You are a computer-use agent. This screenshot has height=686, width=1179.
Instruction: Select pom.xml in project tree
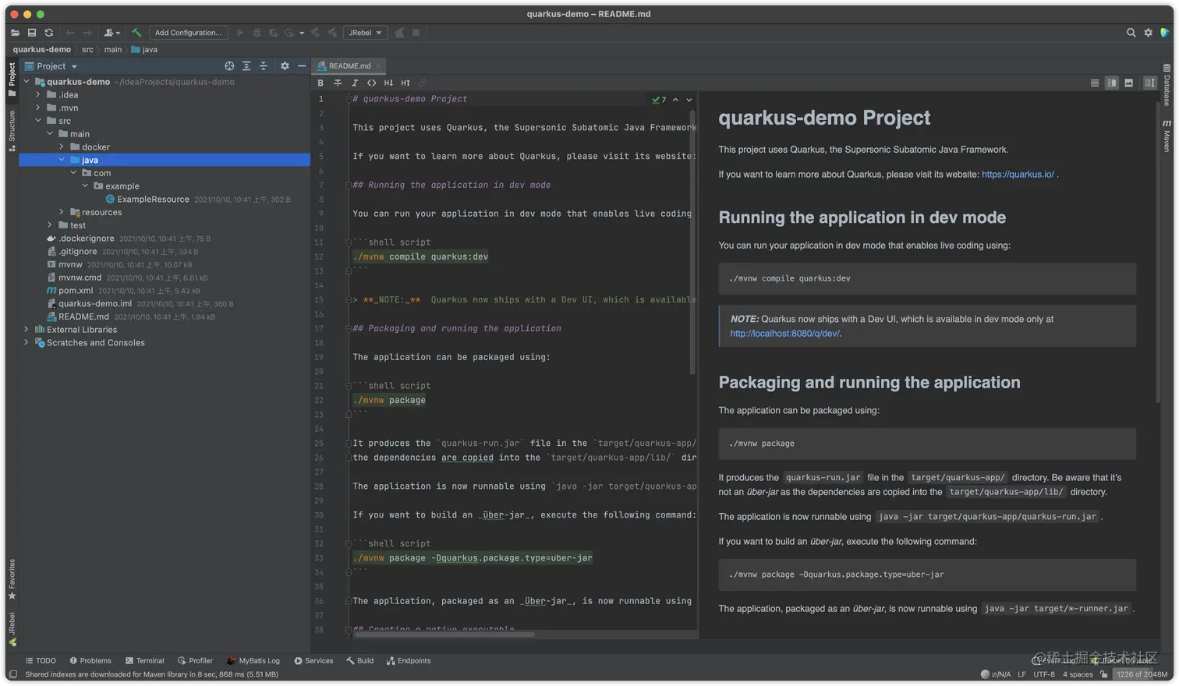click(x=76, y=291)
